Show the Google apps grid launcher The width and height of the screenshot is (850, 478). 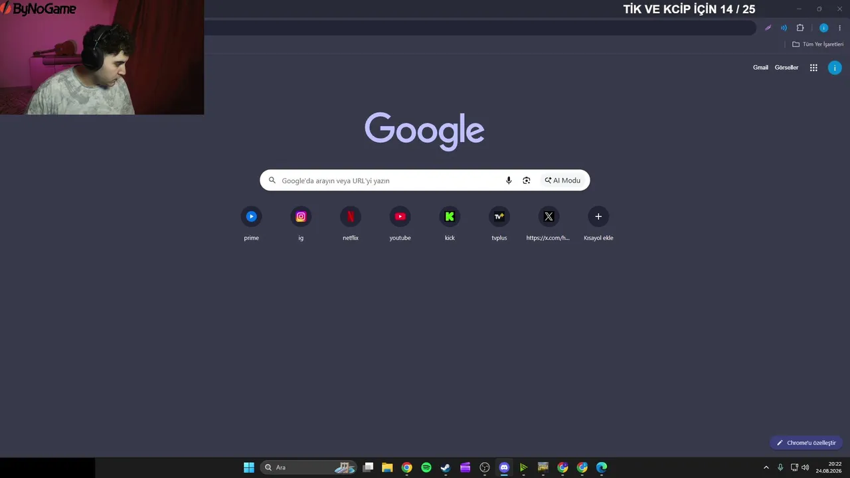[x=813, y=68]
